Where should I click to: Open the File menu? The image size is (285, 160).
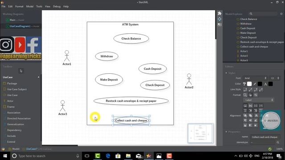coord(4,6)
